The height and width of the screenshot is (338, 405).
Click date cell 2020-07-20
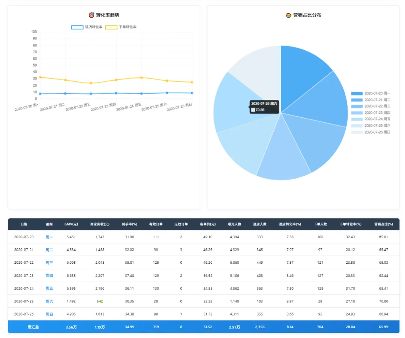tap(24, 237)
